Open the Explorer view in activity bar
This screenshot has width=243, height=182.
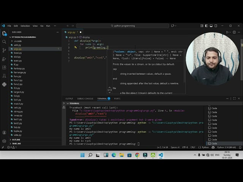(4, 33)
